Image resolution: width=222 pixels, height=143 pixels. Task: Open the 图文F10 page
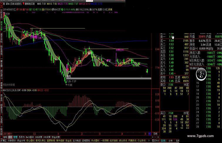[155, 141]
